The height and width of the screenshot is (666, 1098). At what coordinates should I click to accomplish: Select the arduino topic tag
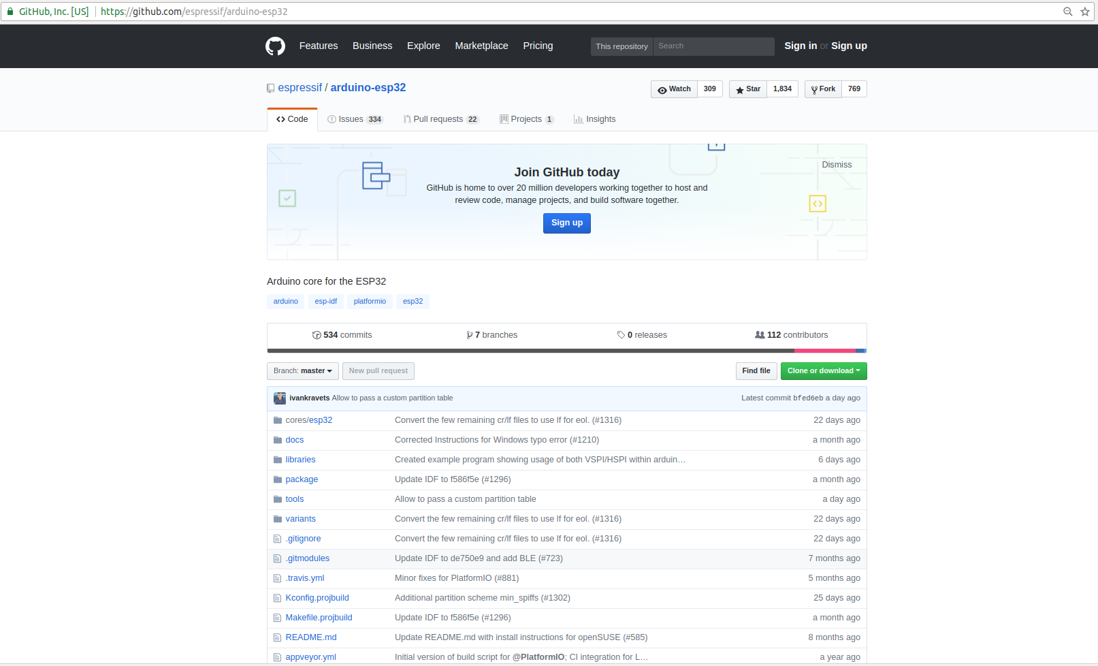click(286, 302)
